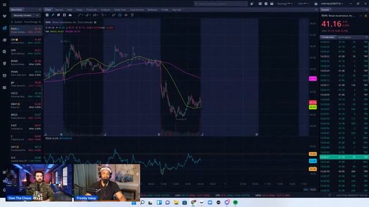Screen dimensions: 369x207
Task: Click the Watchlist panel tab
Action: 16,10
